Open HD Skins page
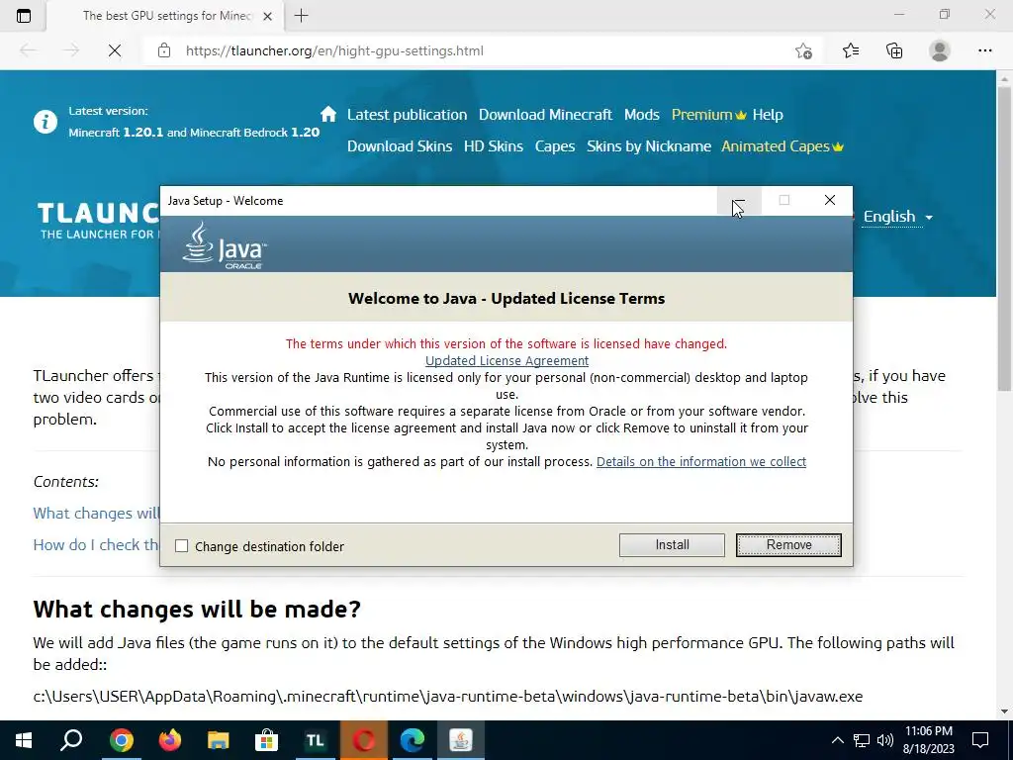The height and width of the screenshot is (760, 1013). click(493, 146)
